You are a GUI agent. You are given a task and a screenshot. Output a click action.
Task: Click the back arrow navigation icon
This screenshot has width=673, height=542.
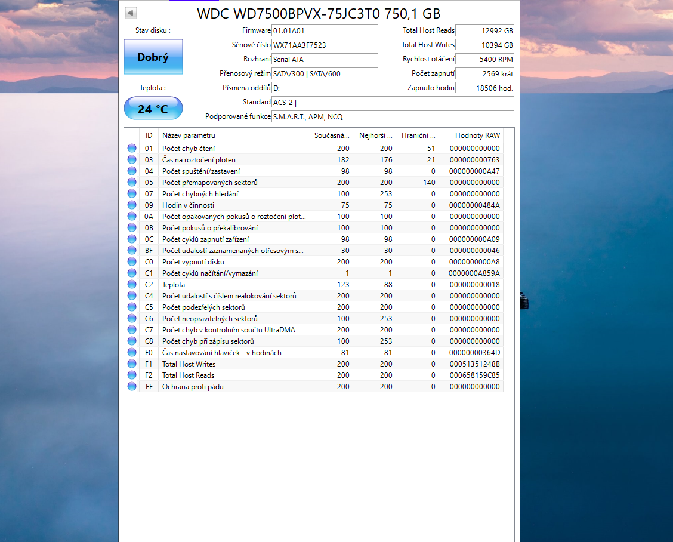coord(131,12)
